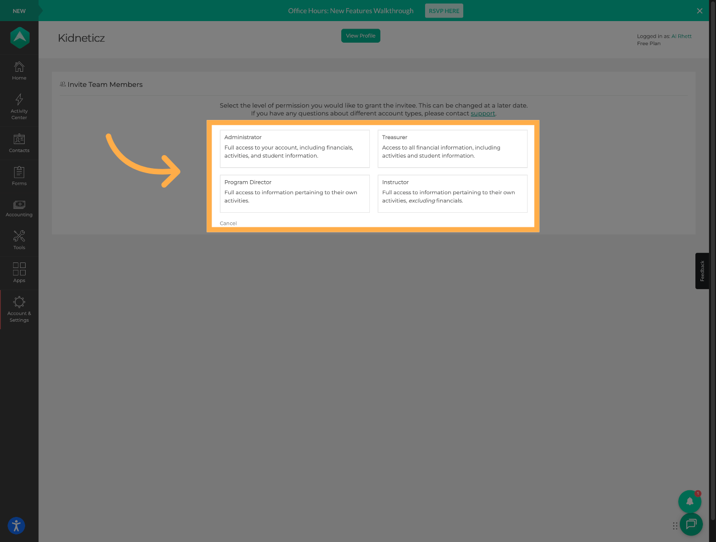This screenshot has width=716, height=542.
Task: Click the green logo at the sidebar top
Action: 20,38
